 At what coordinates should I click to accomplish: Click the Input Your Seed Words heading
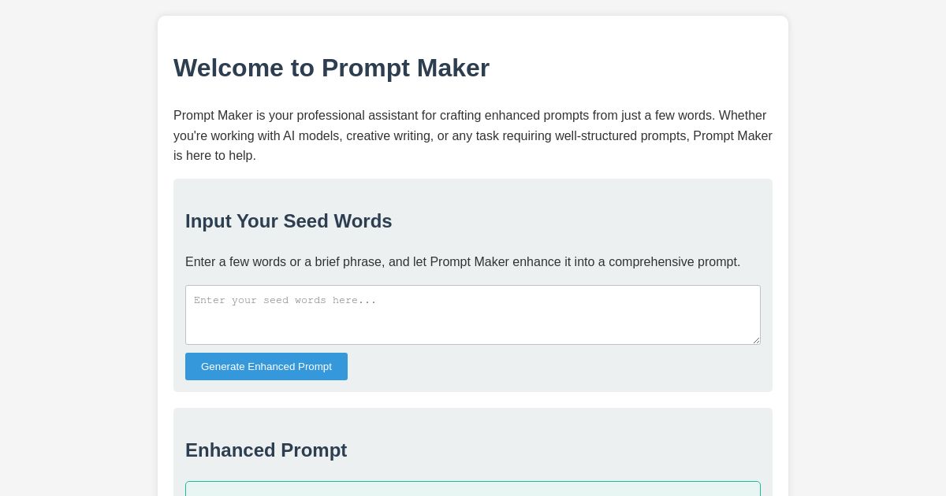coord(289,221)
